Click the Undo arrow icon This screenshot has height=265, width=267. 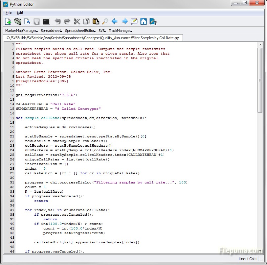[57, 22]
